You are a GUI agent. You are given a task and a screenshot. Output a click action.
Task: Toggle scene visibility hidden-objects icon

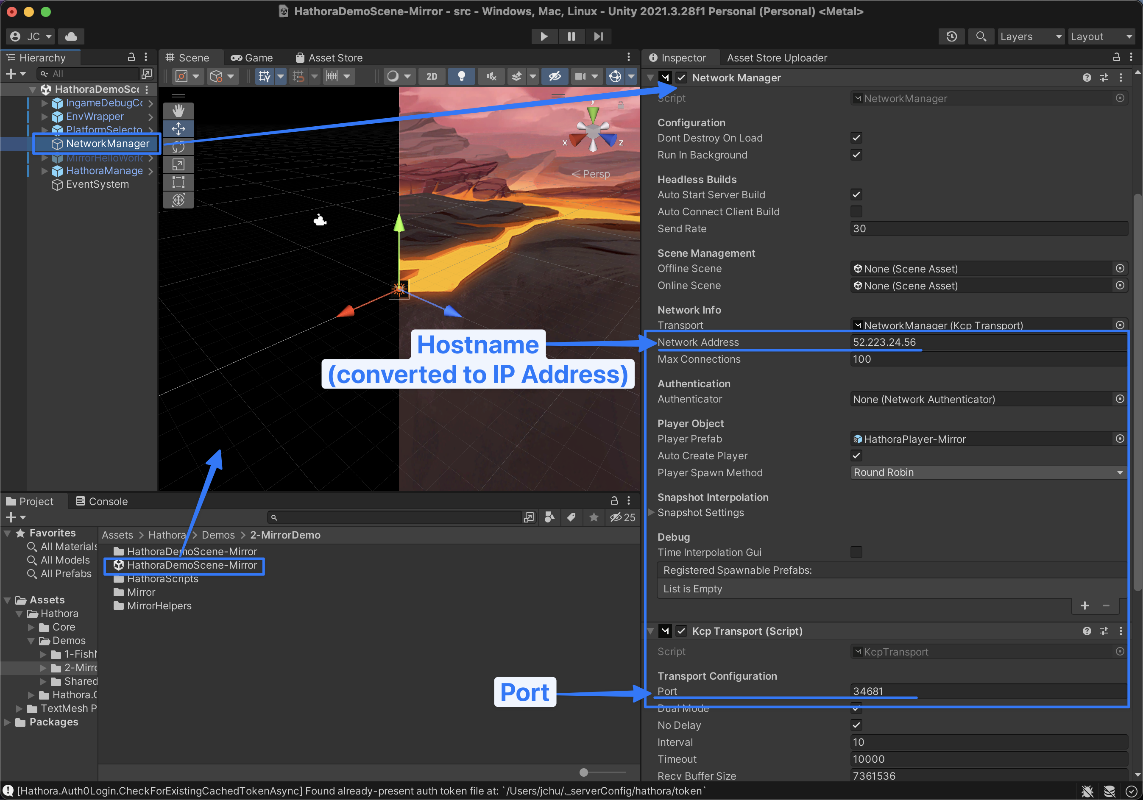pos(555,76)
